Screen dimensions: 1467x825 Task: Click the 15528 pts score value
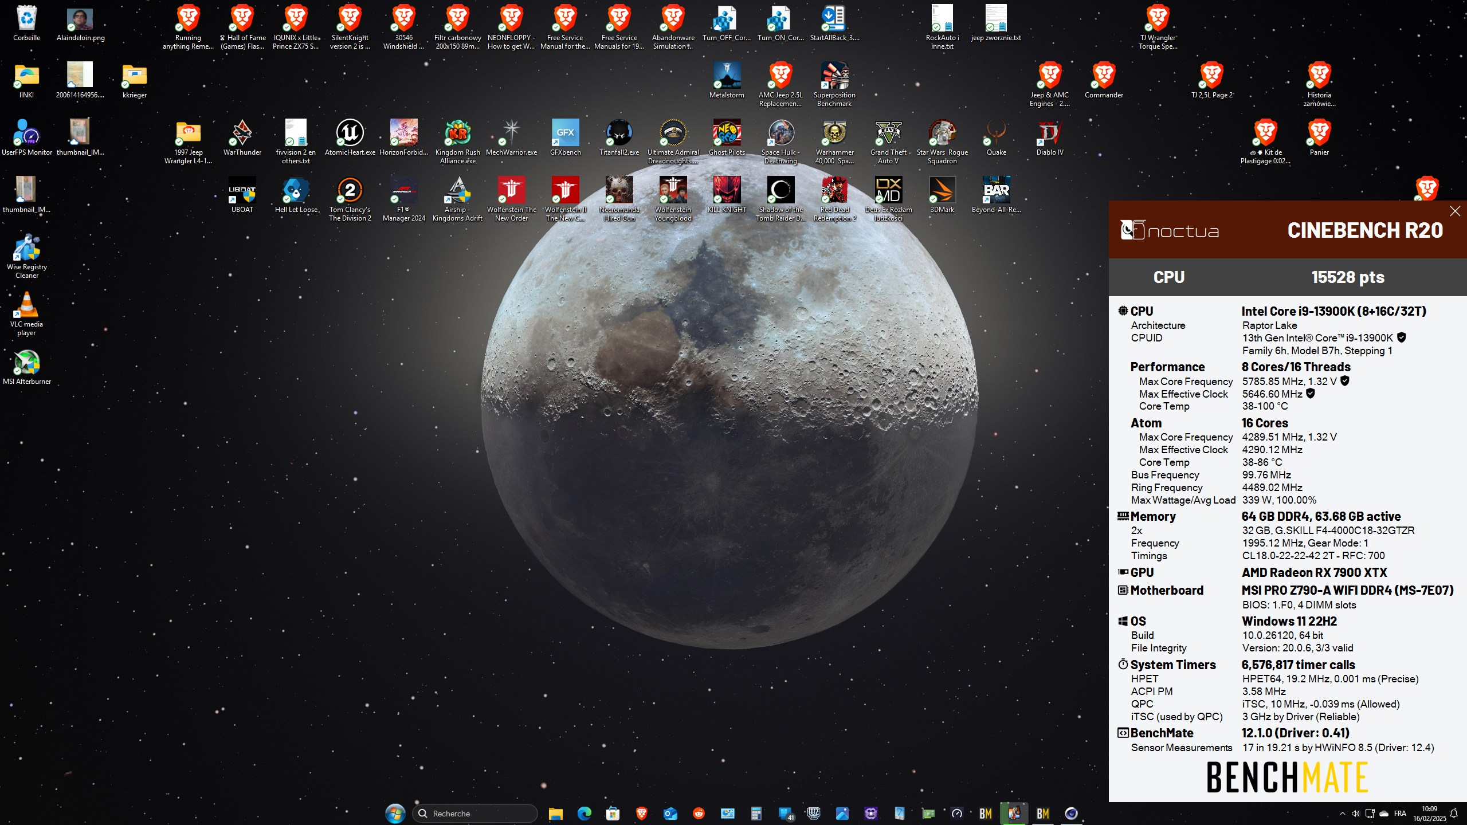(x=1348, y=277)
